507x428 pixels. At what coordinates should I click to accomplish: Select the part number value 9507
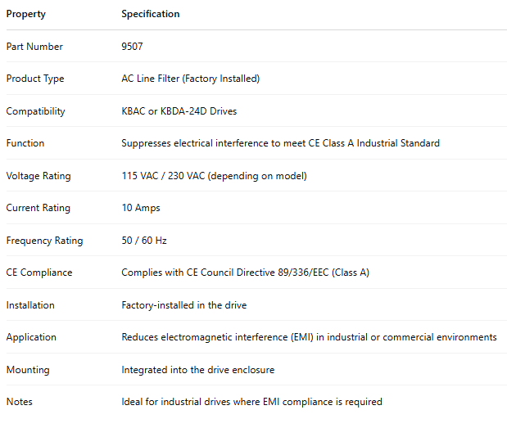coord(133,47)
